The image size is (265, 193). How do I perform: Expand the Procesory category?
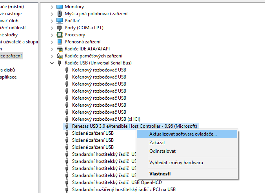tap(52, 35)
